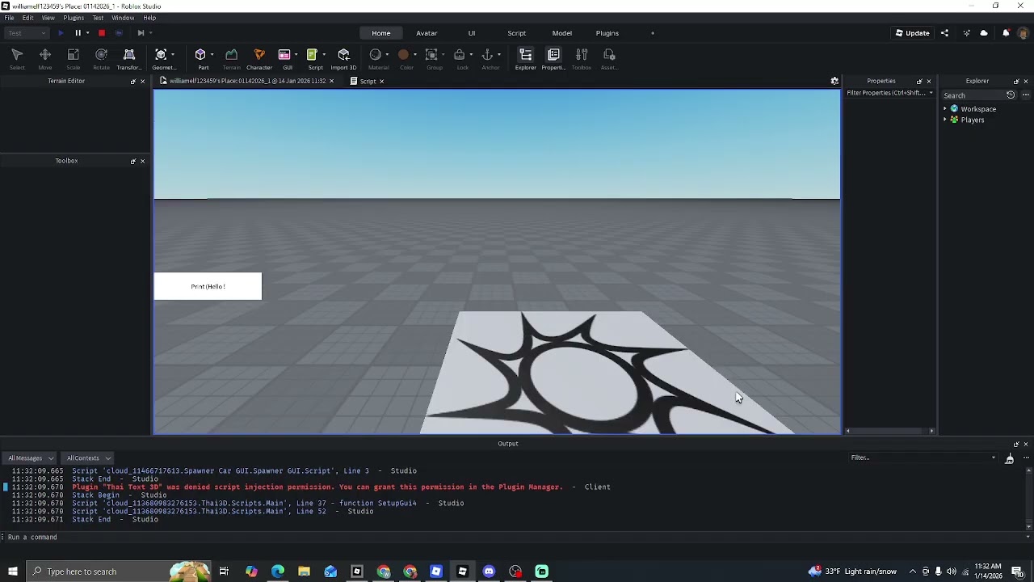
Task: Switch to the Script ribbon tab
Action: tap(517, 33)
